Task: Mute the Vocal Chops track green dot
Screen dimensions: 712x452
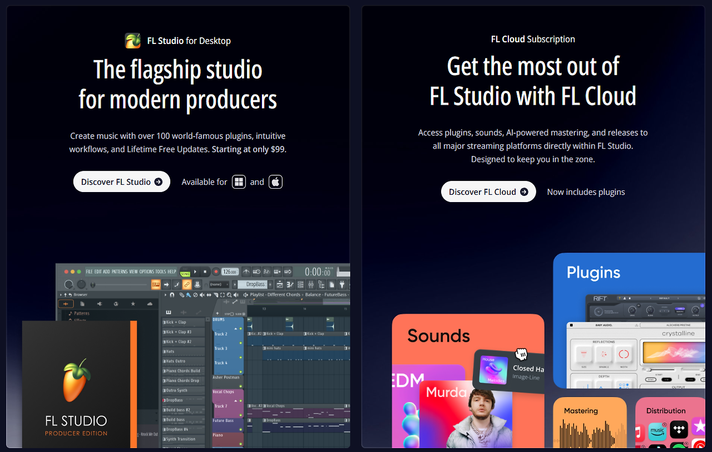Action: (x=241, y=401)
